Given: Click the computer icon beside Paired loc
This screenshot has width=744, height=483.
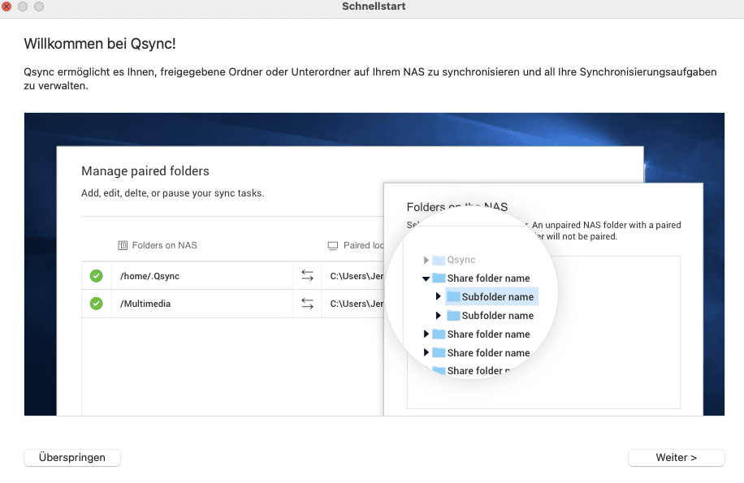Looking at the screenshot, I should click(333, 245).
